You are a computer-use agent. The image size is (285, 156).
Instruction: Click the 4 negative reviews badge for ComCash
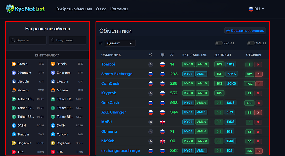click(259, 84)
